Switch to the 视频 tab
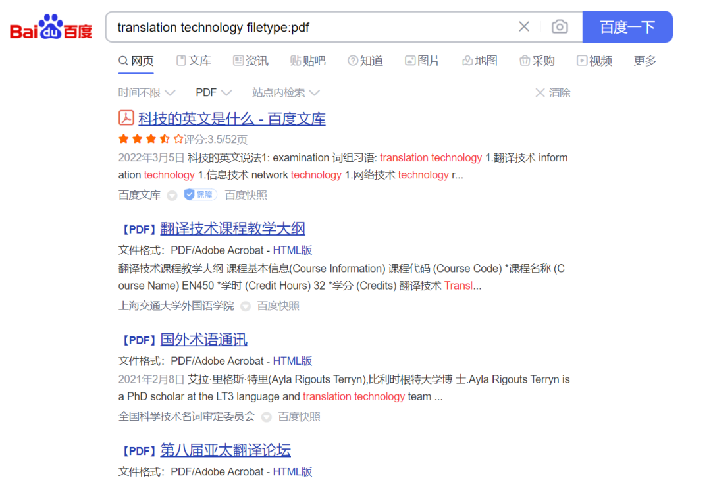This screenshot has width=711, height=482. coord(594,61)
